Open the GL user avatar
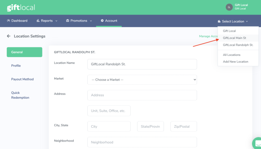 229,7
